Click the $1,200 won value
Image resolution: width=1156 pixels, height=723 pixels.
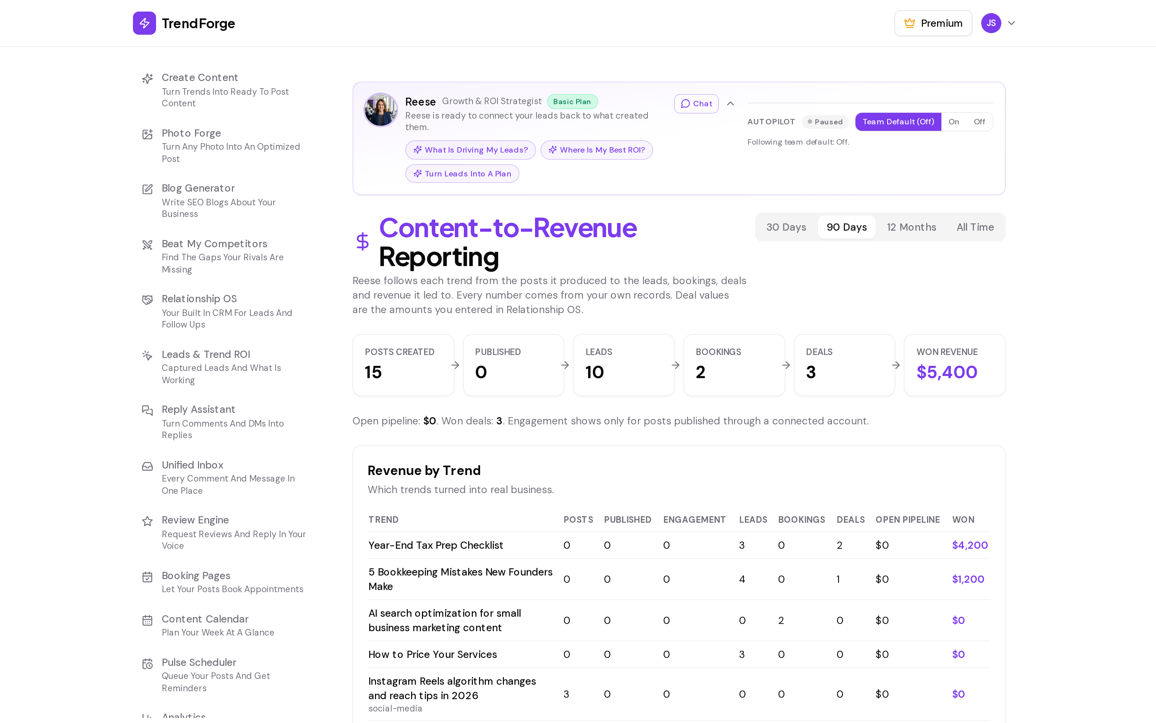(x=968, y=579)
